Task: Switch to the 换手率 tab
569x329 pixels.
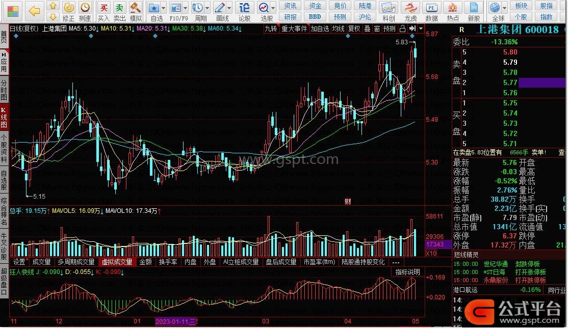Action: pos(168,262)
